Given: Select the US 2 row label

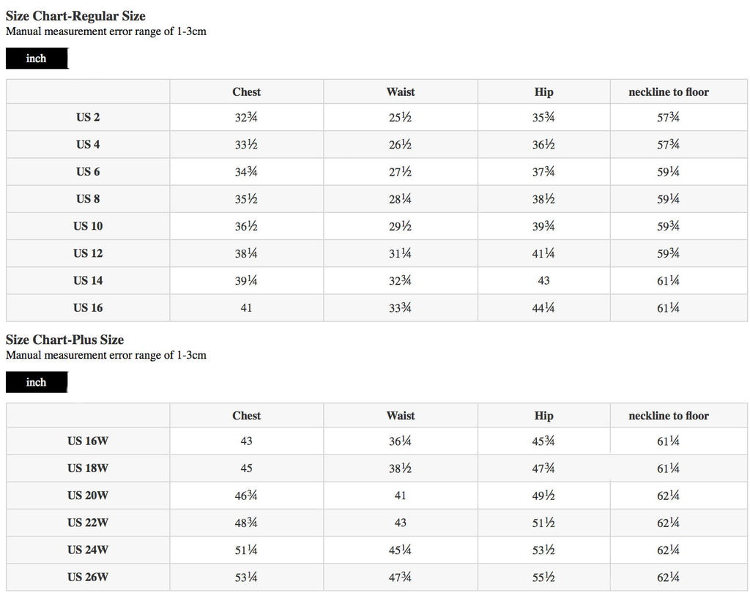Looking at the screenshot, I should point(88,117).
